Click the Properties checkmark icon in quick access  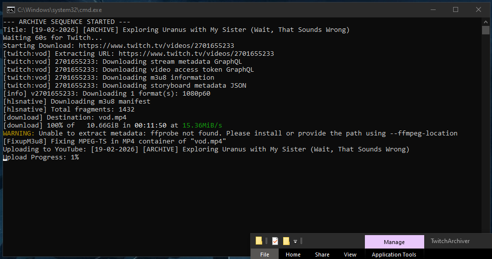click(x=275, y=241)
